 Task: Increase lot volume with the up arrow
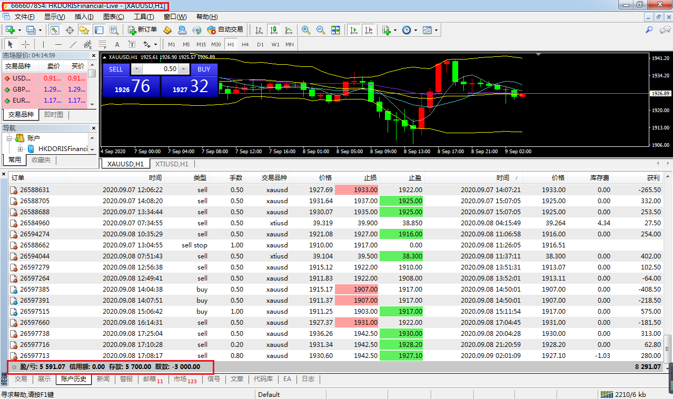click(x=184, y=69)
